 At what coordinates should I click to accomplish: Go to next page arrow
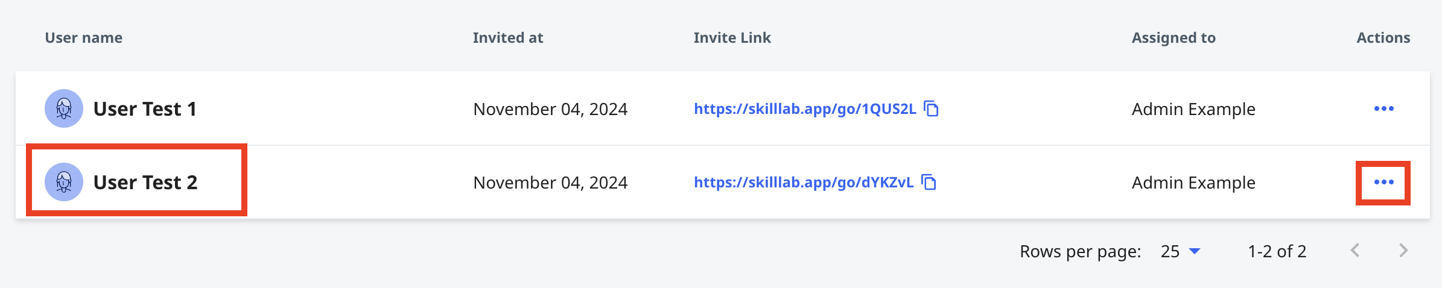1403,251
